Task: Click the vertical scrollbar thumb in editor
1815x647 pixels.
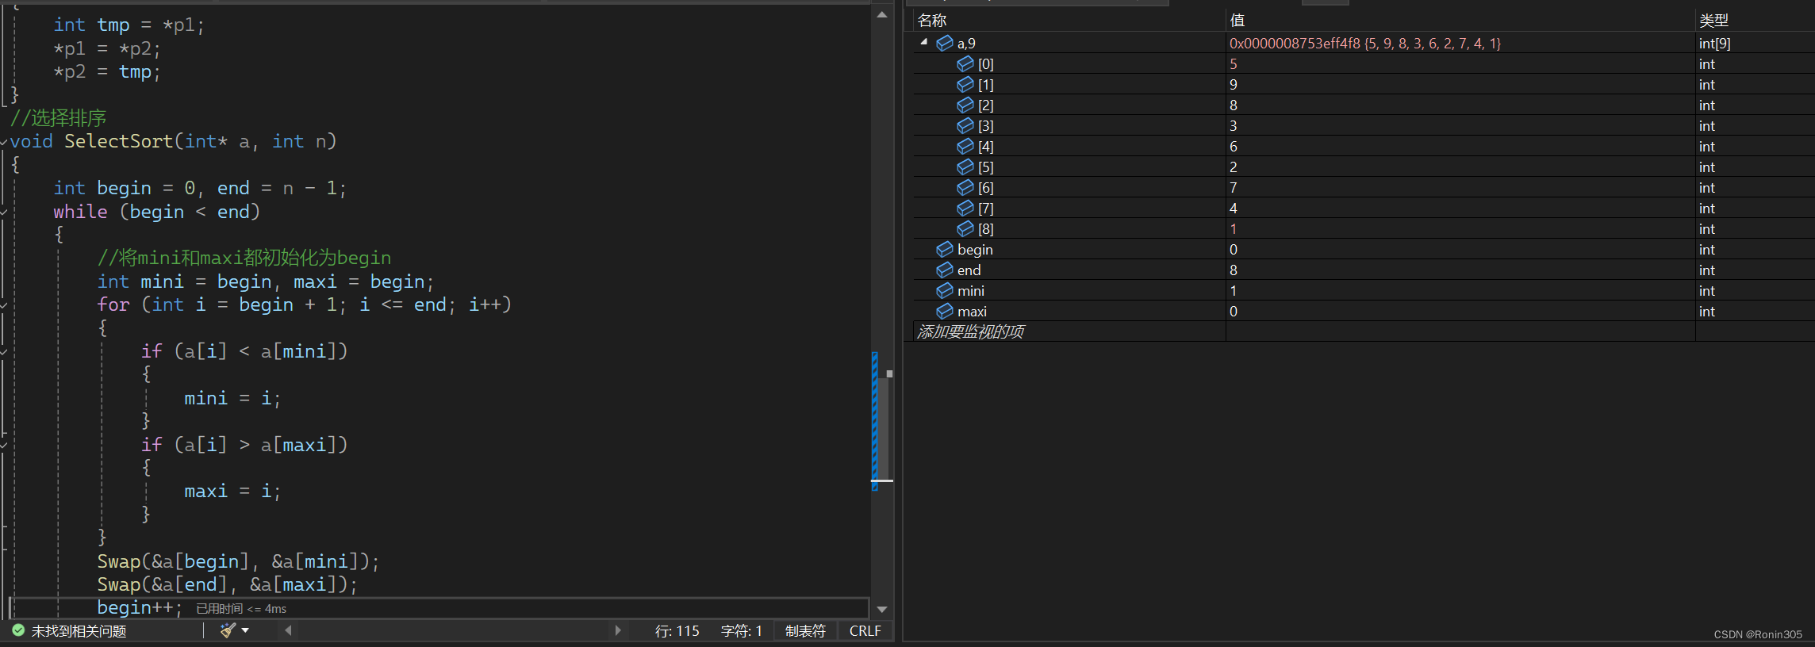Action: 883,428
